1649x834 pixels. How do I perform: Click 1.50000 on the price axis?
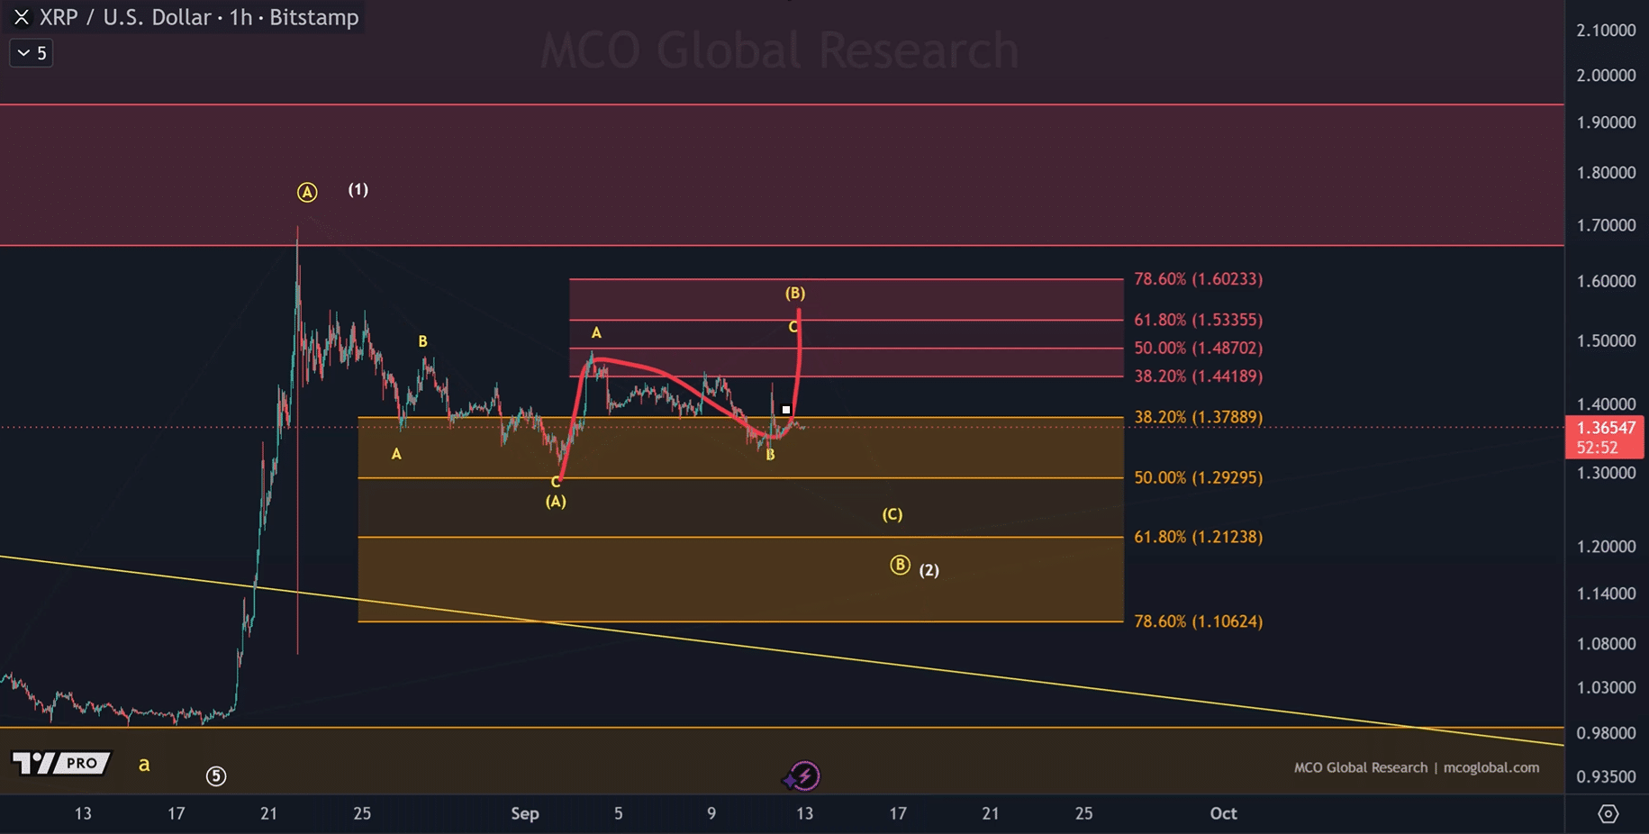(1606, 341)
